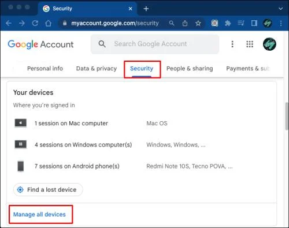
Task: Click the padlock site info icon
Action: [x=65, y=23]
